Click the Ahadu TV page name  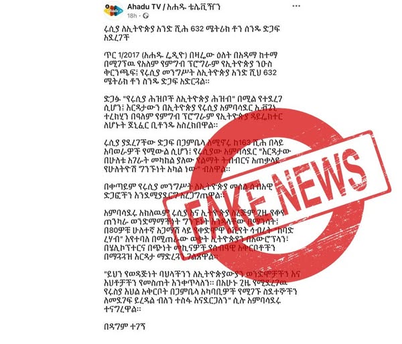(x=174, y=7)
